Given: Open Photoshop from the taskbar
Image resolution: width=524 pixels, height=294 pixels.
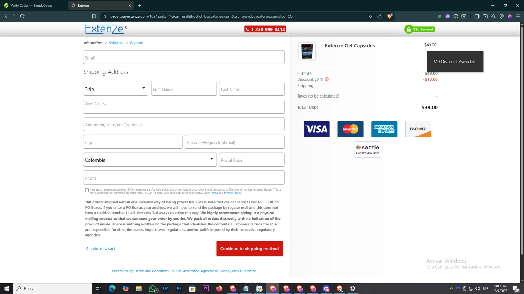Looking at the screenshot, I should click(179, 288).
